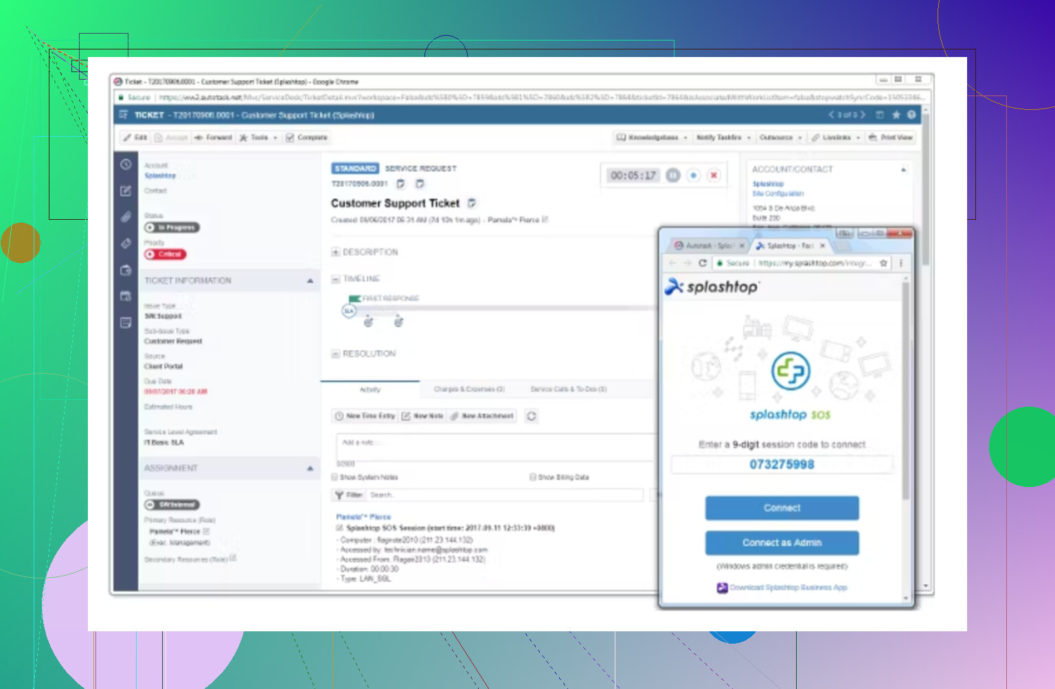1055x689 pixels.
Task: Click the 9-digit session code field
Action: (x=782, y=465)
